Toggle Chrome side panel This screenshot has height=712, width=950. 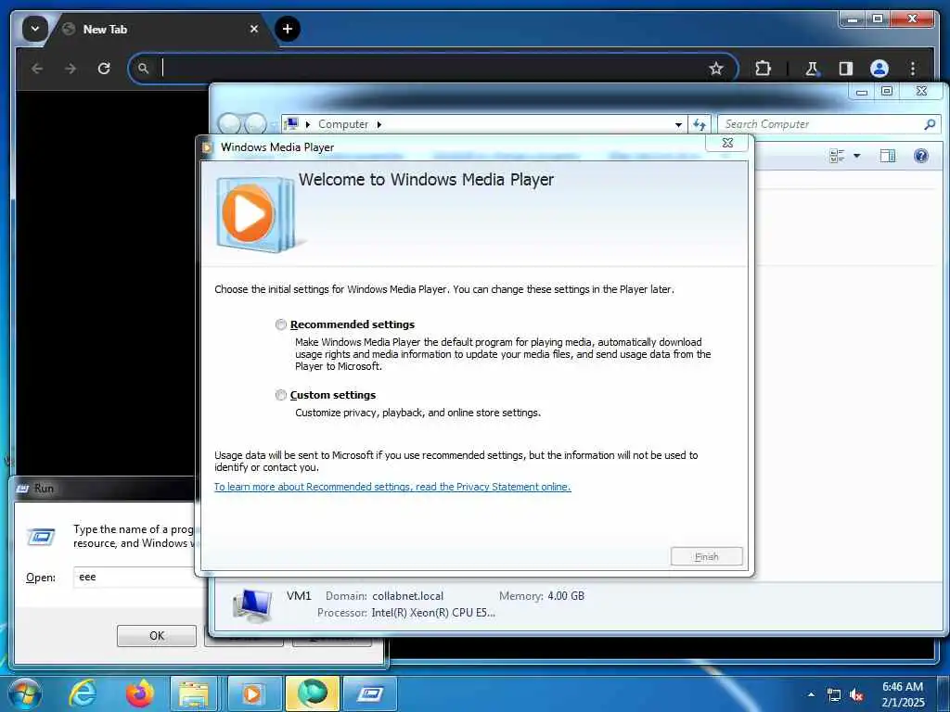coord(846,69)
